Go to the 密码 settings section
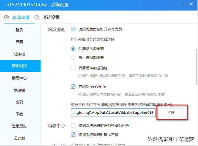Screen dimensions: 198x146 click(19, 102)
